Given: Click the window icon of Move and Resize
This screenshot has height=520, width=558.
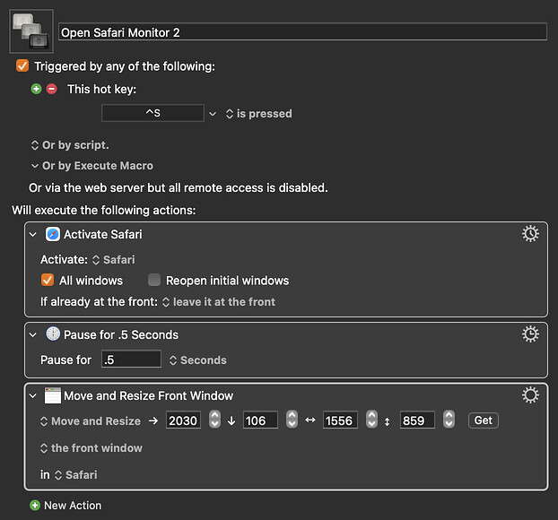Looking at the screenshot, I should (x=53, y=395).
